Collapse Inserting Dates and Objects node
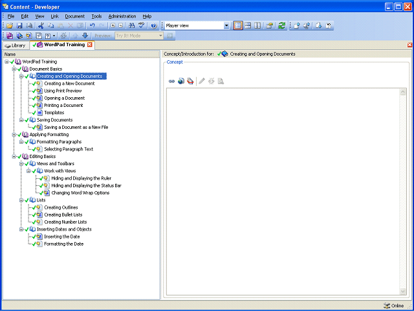The height and width of the screenshot is (311, 414). [21, 229]
